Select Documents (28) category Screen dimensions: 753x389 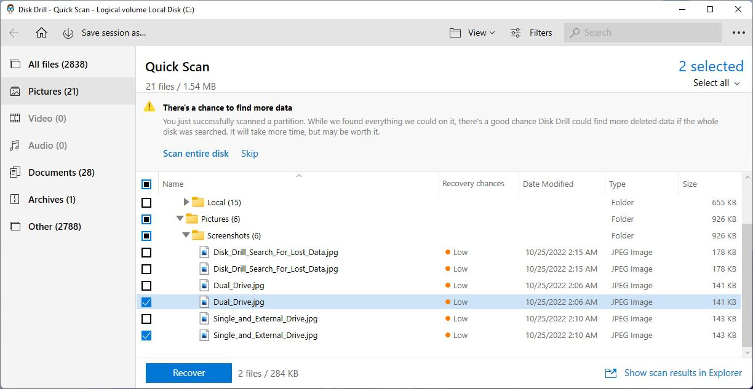tap(68, 172)
